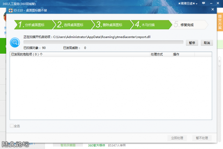Click the 已发现威胁 0 count
Viewport: 223px width, 149px height.
(x=75, y=48)
